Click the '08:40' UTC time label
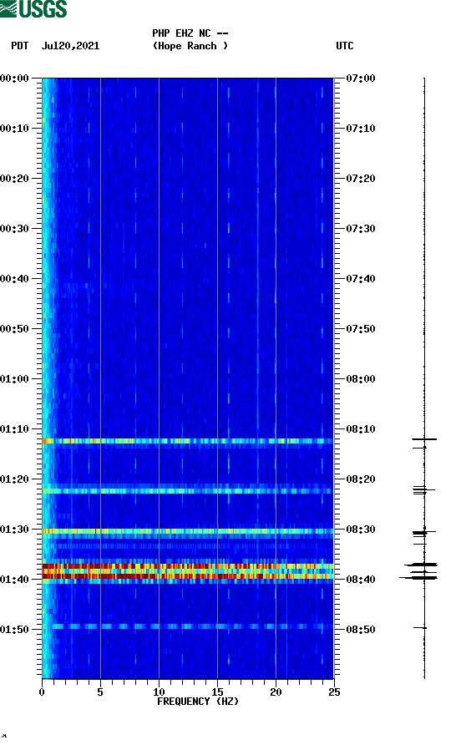Viewport: 461px width, 745px height. [x=360, y=580]
